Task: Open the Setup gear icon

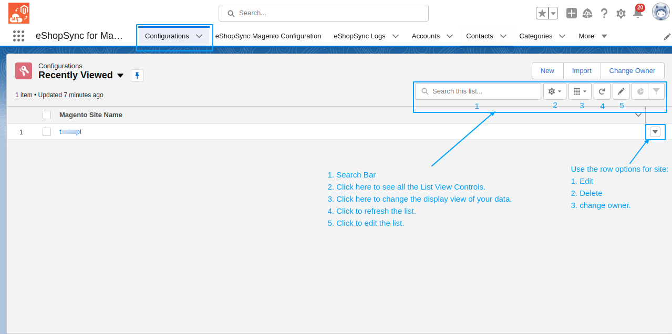Action: (x=621, y=14)
